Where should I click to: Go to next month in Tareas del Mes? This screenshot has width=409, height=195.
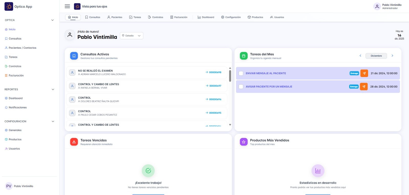click(392, 56)
